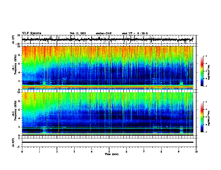
Task: Click the "6" kHz tick on ch.2 spectrogram
Action: (20, 110)
